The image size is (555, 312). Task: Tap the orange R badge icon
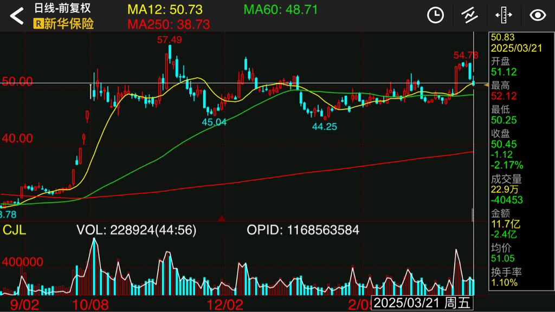(38, 24)
